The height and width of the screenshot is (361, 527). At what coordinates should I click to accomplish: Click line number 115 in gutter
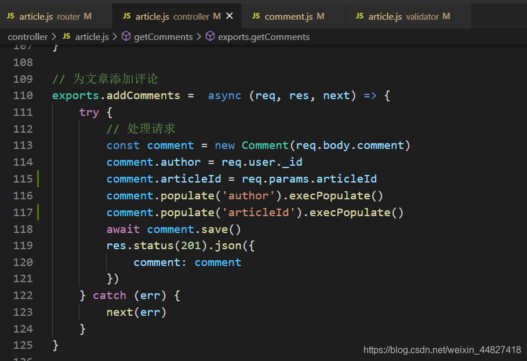[x=23, y=179]
